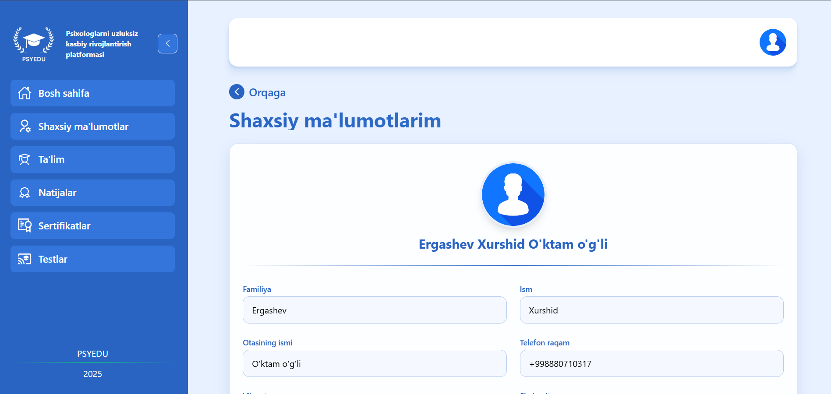Focus the Ism field containing Xurshid
This screenshot has height=394, width=831.
(x=651, y=310)
